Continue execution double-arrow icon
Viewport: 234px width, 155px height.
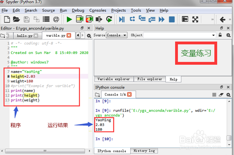[161, 20]
